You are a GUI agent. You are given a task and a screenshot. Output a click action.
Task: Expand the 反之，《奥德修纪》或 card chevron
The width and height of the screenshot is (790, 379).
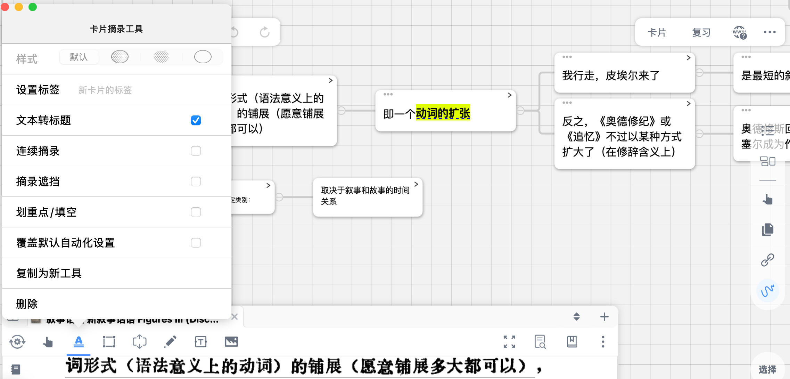pyautogui.click(x=688, y=104)
